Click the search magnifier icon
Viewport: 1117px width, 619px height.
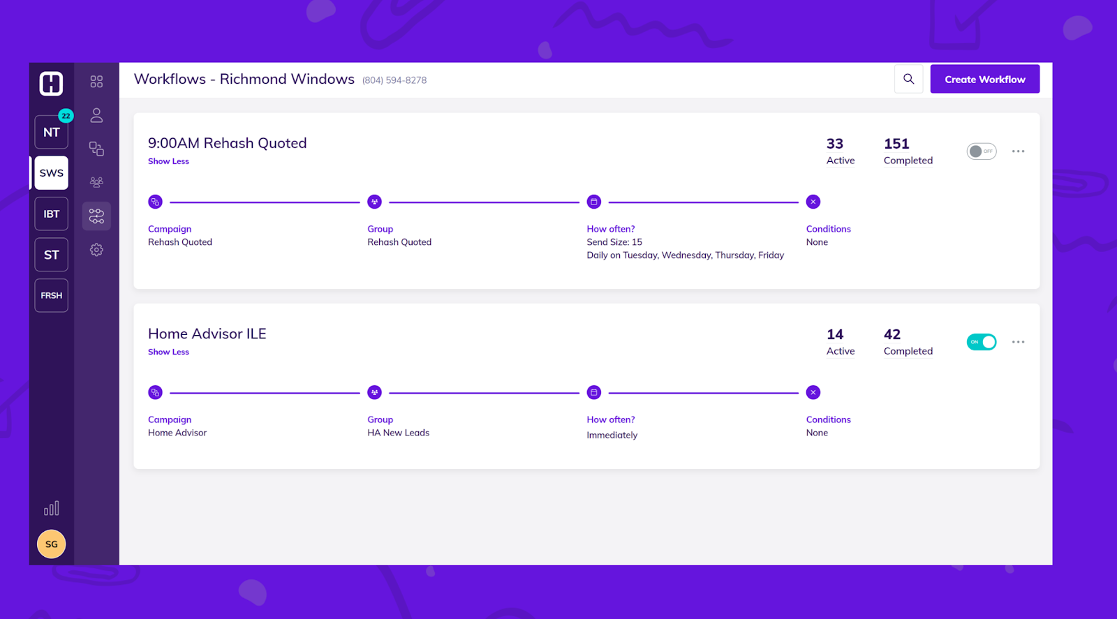[x=908, y=79]
